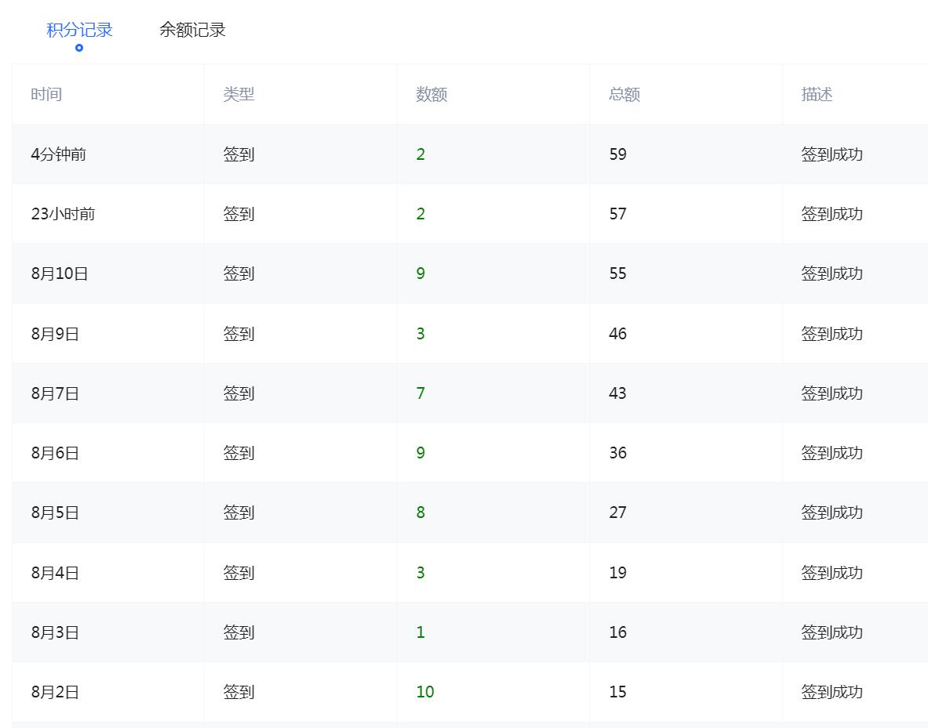Screen dimensions: 928x728
Task: Select total value 36
Action: (618, 453)
